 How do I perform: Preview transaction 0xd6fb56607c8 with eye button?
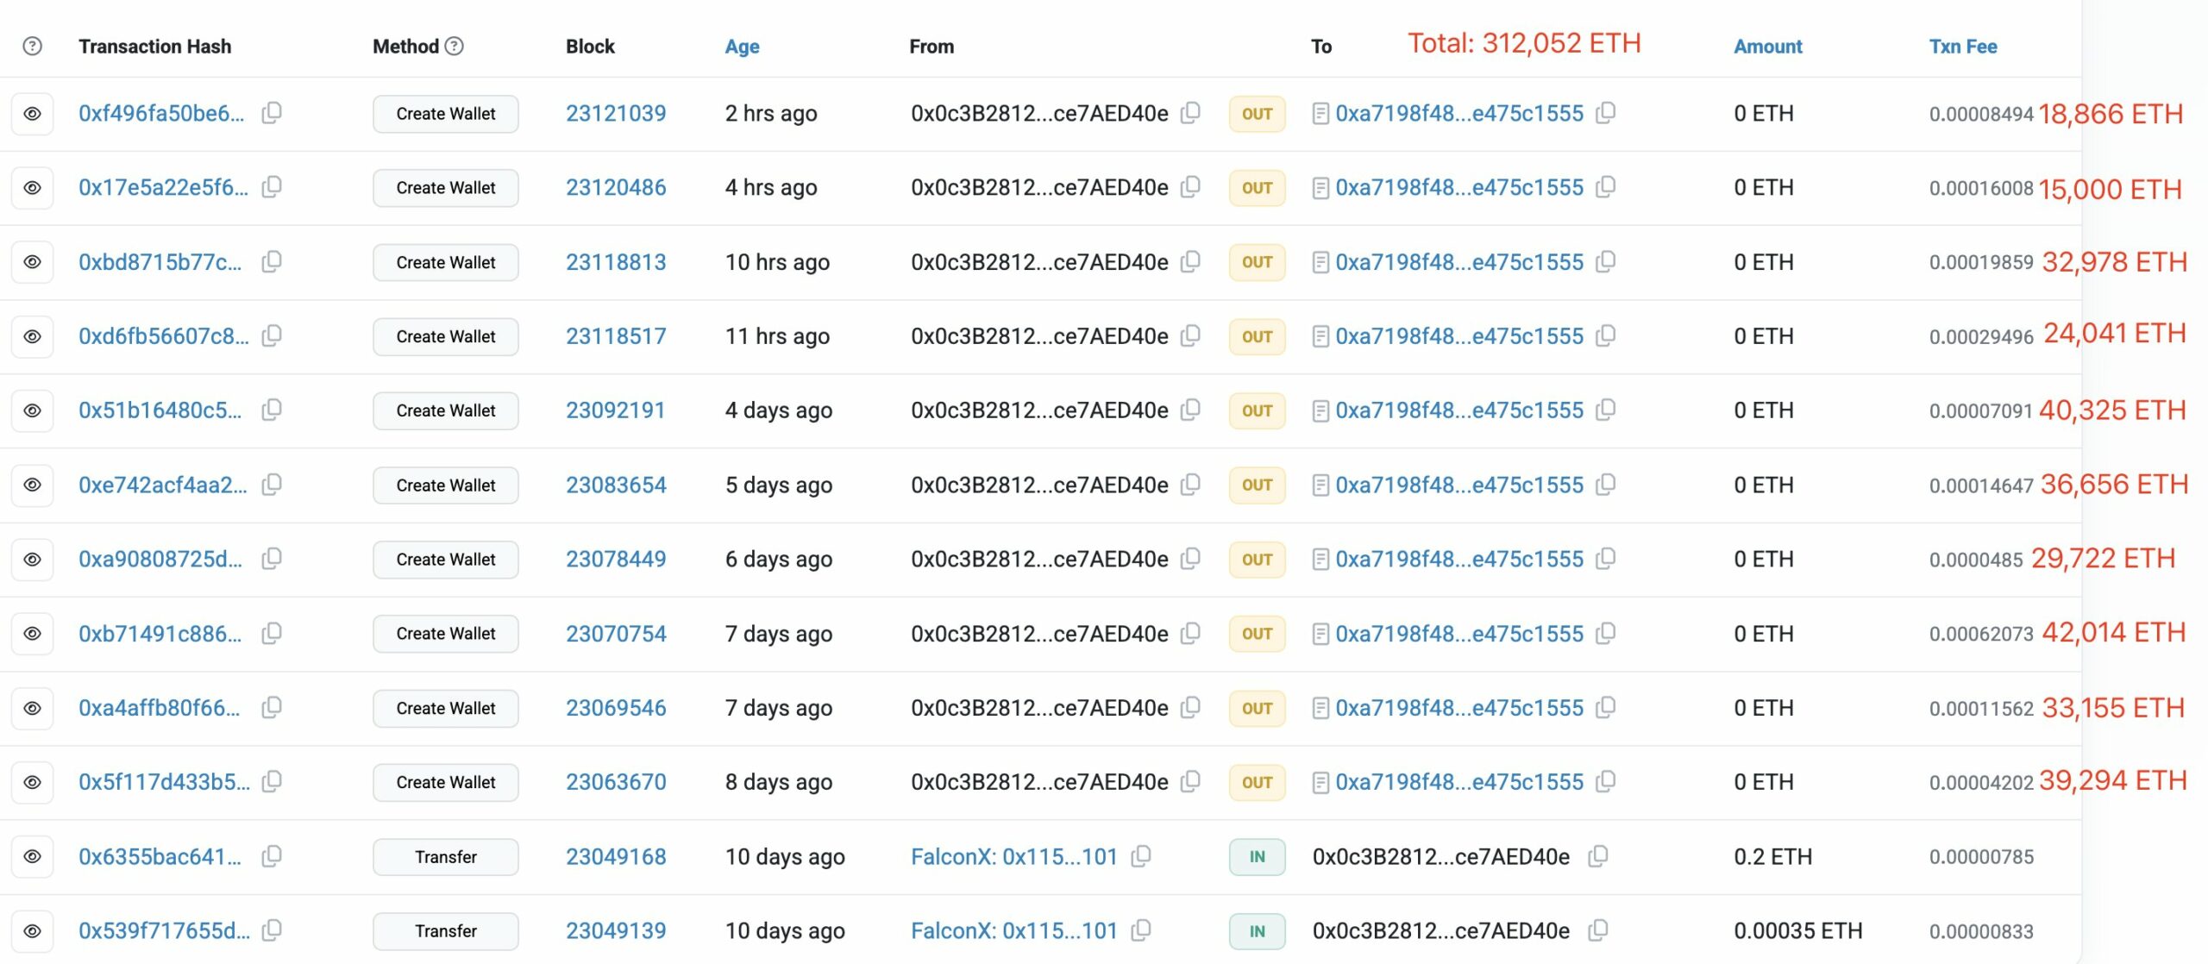pos(32,336)
